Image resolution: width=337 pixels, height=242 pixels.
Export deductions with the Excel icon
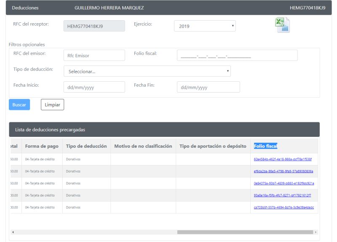pos(282,25)
